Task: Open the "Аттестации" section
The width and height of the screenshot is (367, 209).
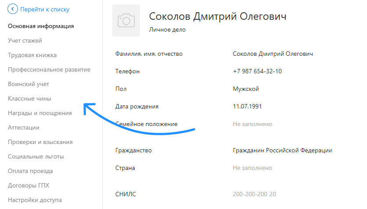Action: pyautogui.click(x=24, y=128)
